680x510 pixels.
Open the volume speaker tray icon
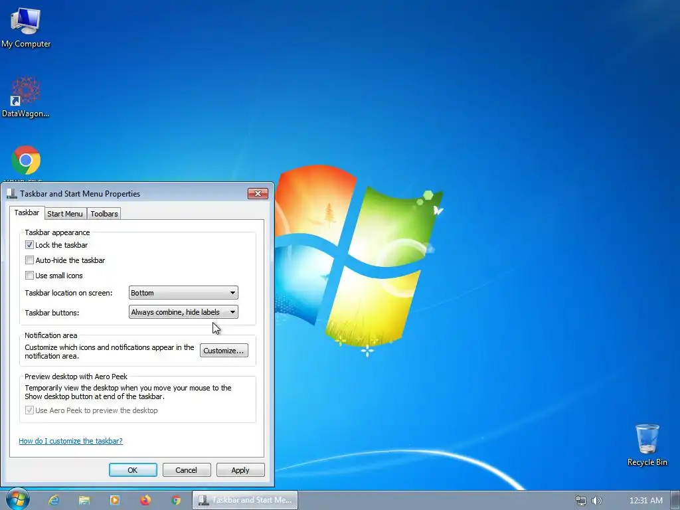point(597,501)
